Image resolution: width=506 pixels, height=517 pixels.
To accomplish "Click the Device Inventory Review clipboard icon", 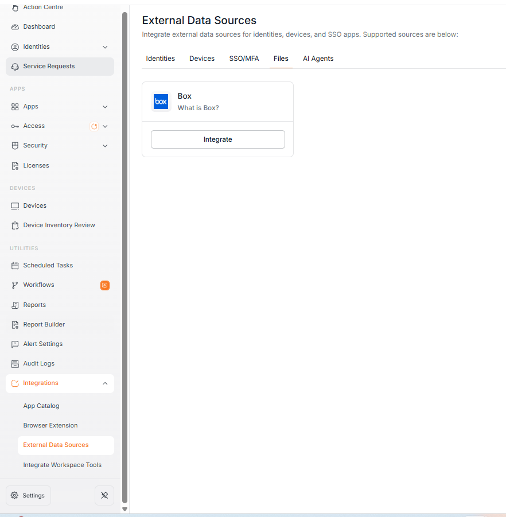I will 15,226.
